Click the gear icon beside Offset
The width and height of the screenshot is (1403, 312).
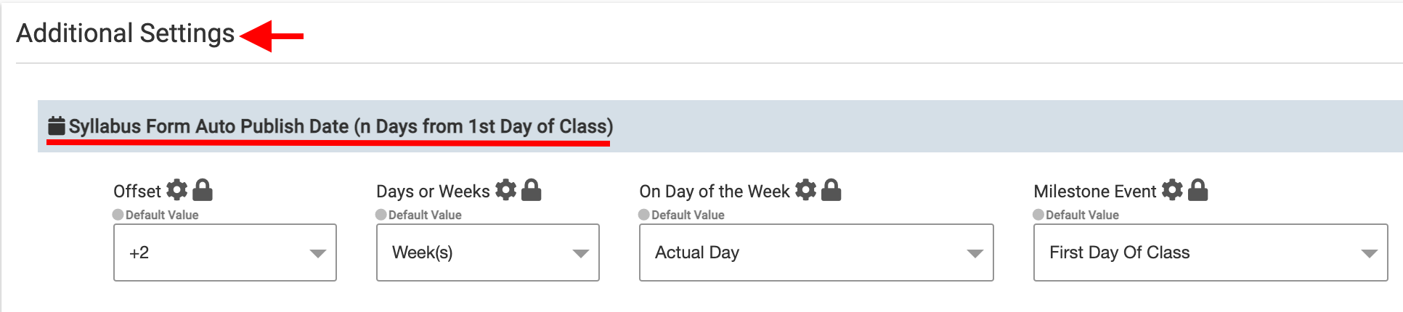point(176,190)
